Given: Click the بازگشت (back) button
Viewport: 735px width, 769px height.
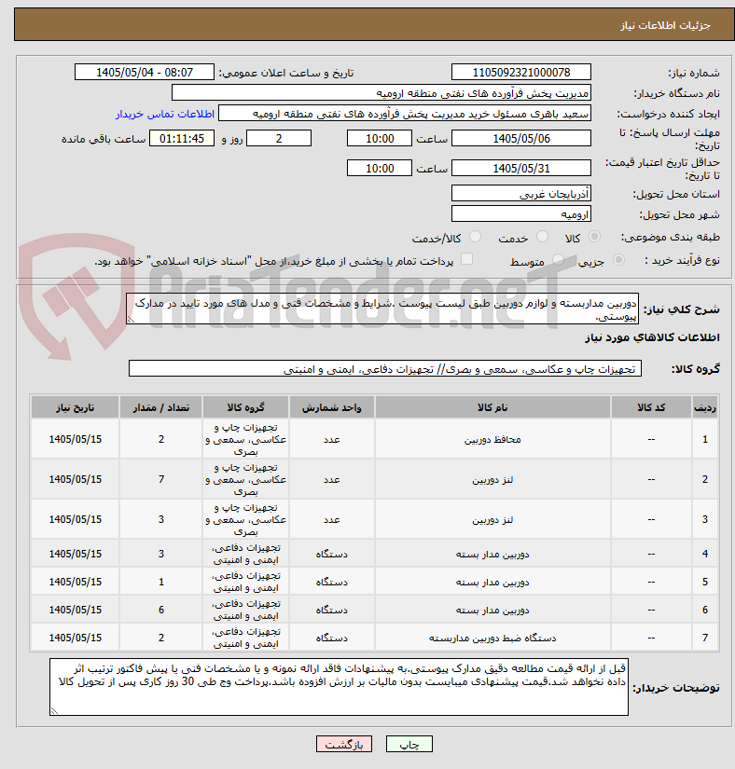Looking at the screenshot, I should click(x=344, y=744).
